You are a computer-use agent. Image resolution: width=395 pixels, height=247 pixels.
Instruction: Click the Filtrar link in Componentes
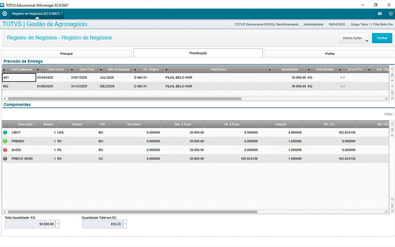pos(388,114)
